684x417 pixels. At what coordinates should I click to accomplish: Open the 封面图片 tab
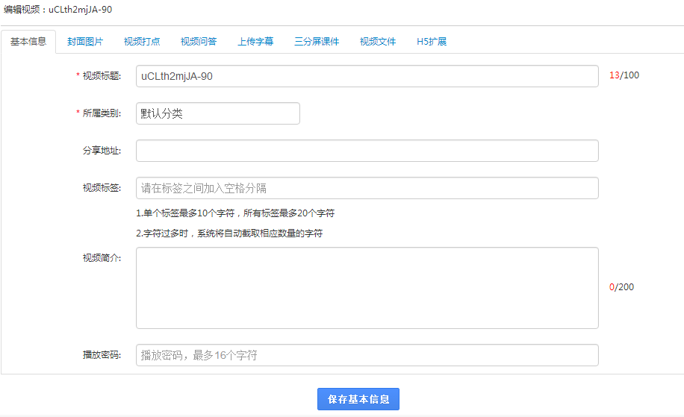85,42
